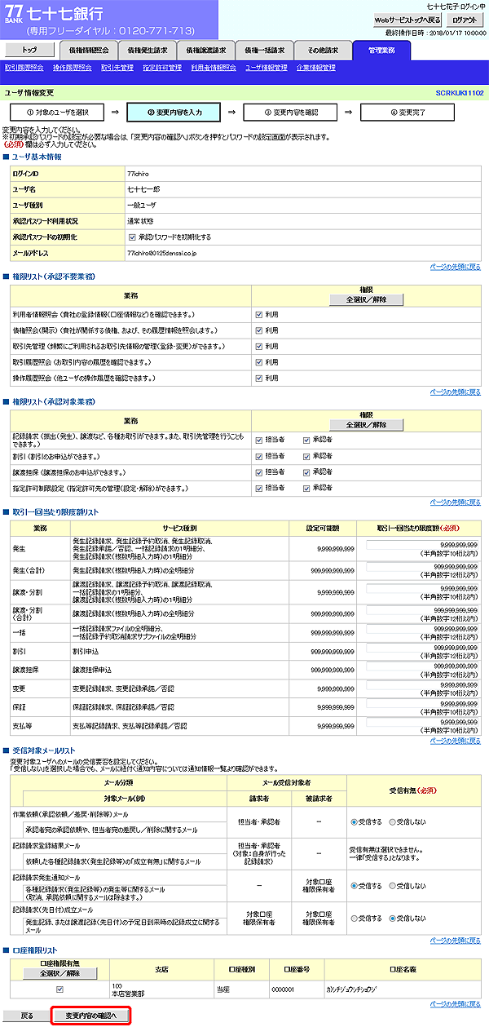Image resolution: width=489 pixels, height=1027 pixels.
Task: Open the 債権発生請求 tab
Action: pos(148,50)
